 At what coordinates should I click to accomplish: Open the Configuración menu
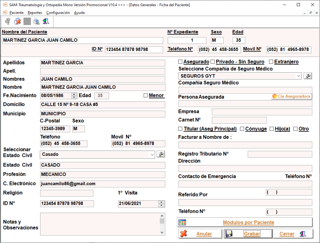coord(58,13)
